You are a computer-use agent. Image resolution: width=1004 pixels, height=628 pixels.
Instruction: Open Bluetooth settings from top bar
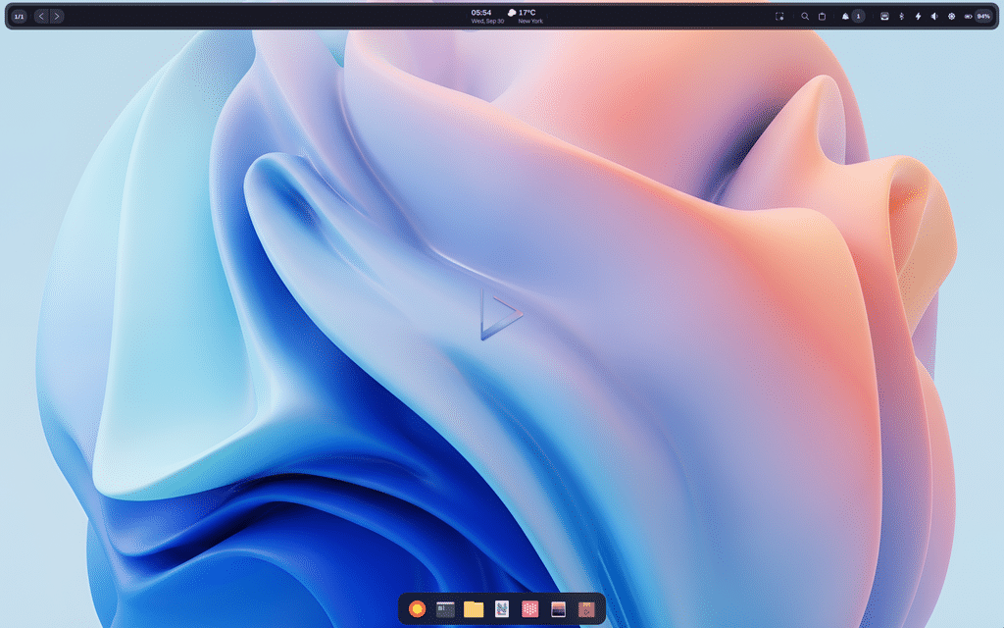pos(902,16)
